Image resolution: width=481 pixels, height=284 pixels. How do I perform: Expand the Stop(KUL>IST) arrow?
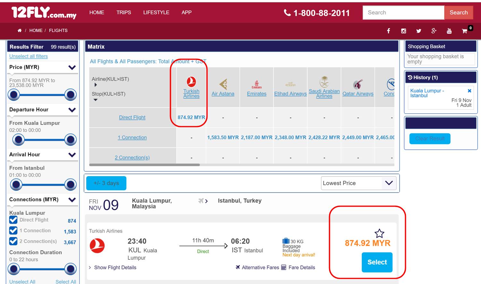pos(96,100)
